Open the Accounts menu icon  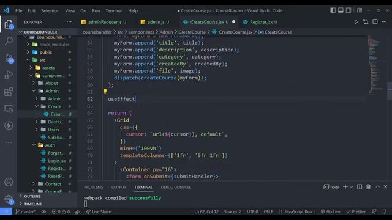[x=9, y=182]
